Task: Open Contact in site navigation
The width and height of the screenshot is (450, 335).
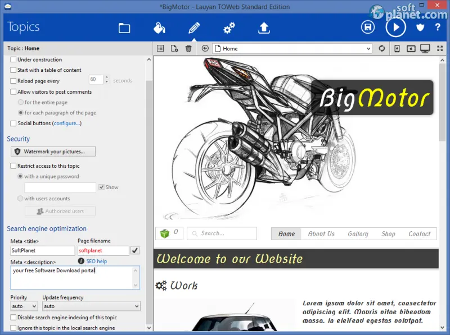Action: pos(419,233)
